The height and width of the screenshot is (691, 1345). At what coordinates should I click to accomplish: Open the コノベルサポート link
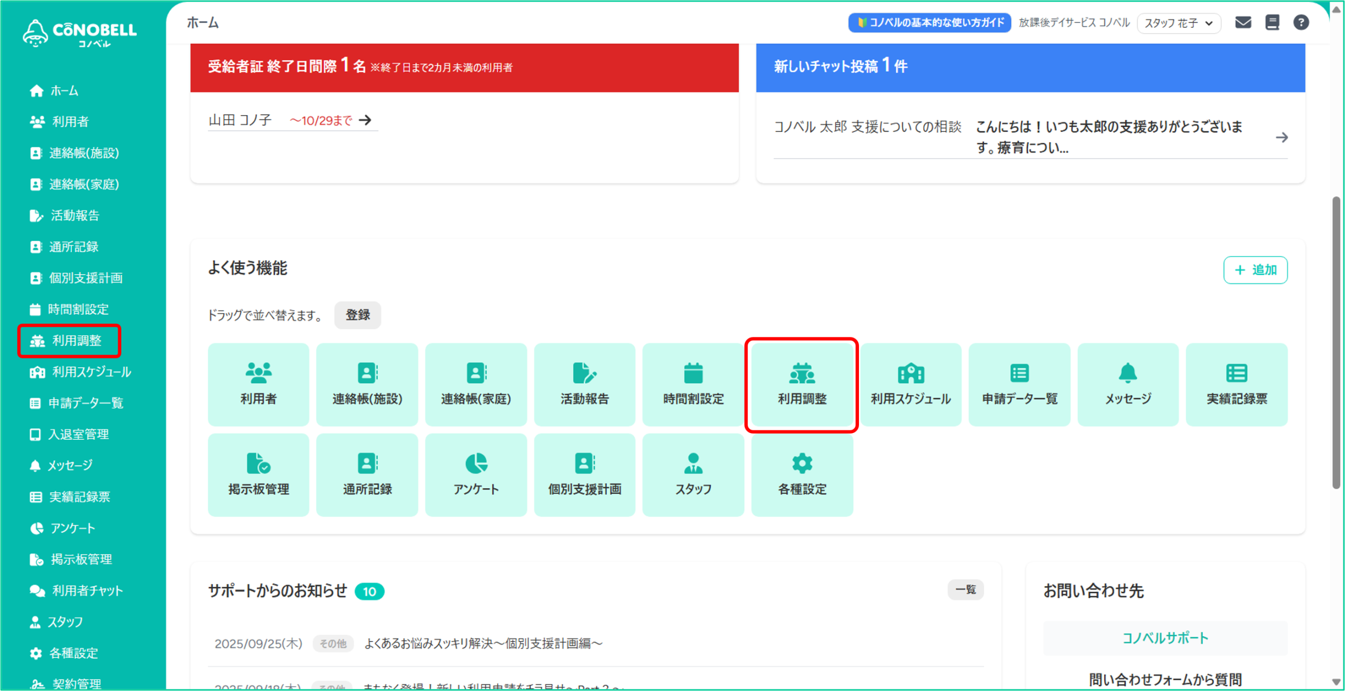pyautogui.click(x=1165, y=638)
